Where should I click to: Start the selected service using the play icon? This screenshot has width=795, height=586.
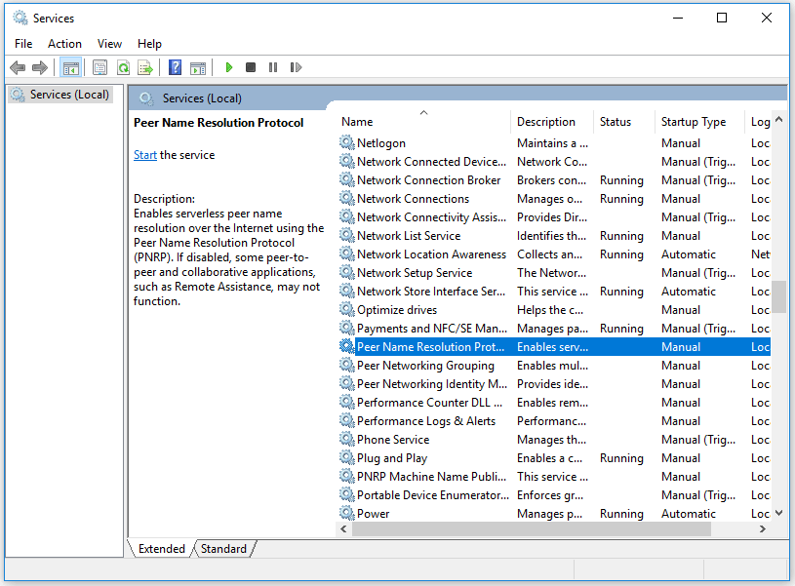(227, 66)
